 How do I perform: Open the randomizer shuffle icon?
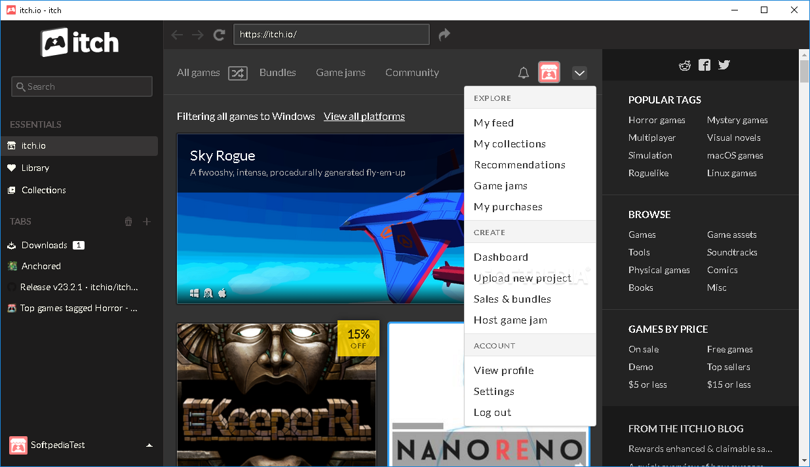click(x=238, y=73)
